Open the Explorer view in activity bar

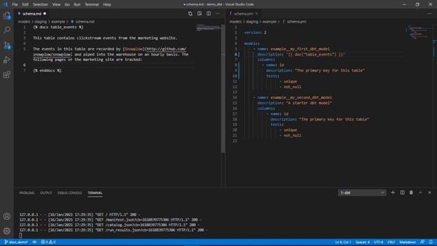7,16
